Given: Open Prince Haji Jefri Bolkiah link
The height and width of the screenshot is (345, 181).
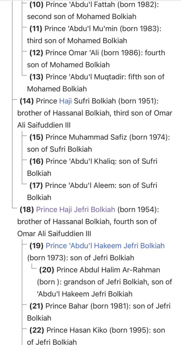Looking at the screenshot, I should (x=76, y=209).
